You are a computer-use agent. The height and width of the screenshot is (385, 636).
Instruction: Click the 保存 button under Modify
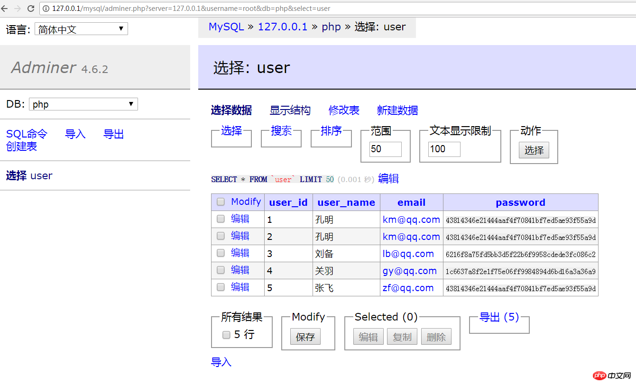coord(305,337)
